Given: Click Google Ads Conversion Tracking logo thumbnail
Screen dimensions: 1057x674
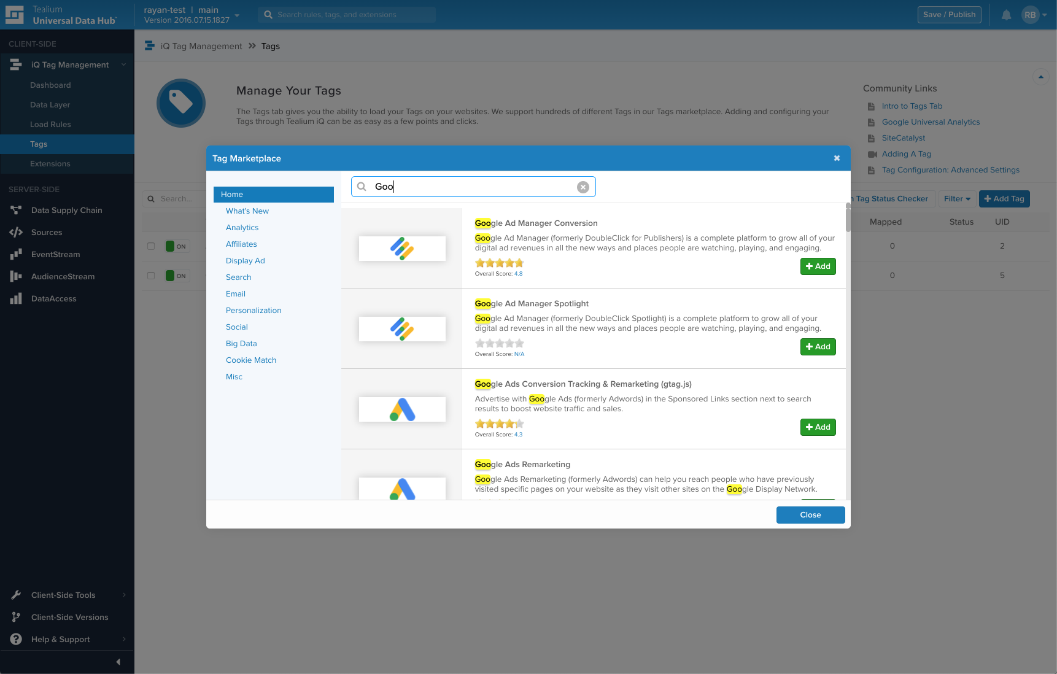Looking at the screenshot, I should (402, 409).
